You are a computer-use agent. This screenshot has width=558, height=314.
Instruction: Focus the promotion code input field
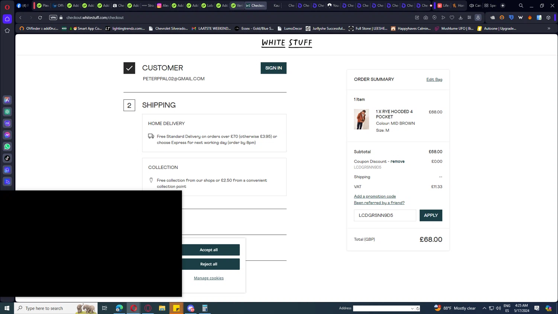(385, 215)
